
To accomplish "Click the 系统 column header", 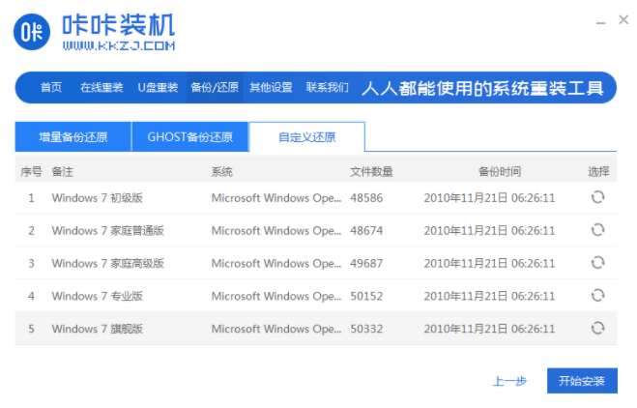I will coord(221,172).
